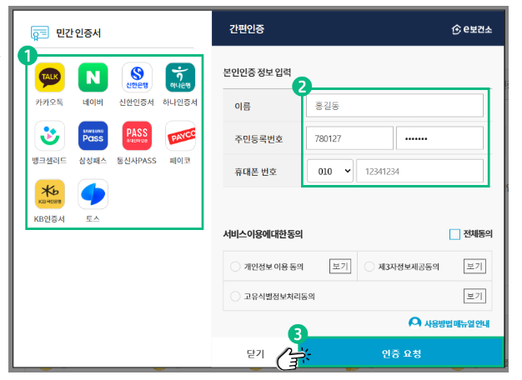
Task: Choose the Naver certificate icon
Action: click(x=93, y=77)
